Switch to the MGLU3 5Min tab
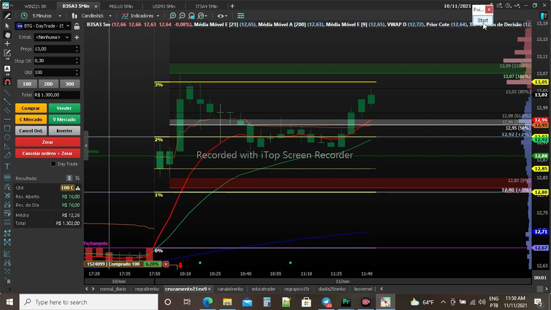Viewport: 551px width, 310px height. (121, 6)
